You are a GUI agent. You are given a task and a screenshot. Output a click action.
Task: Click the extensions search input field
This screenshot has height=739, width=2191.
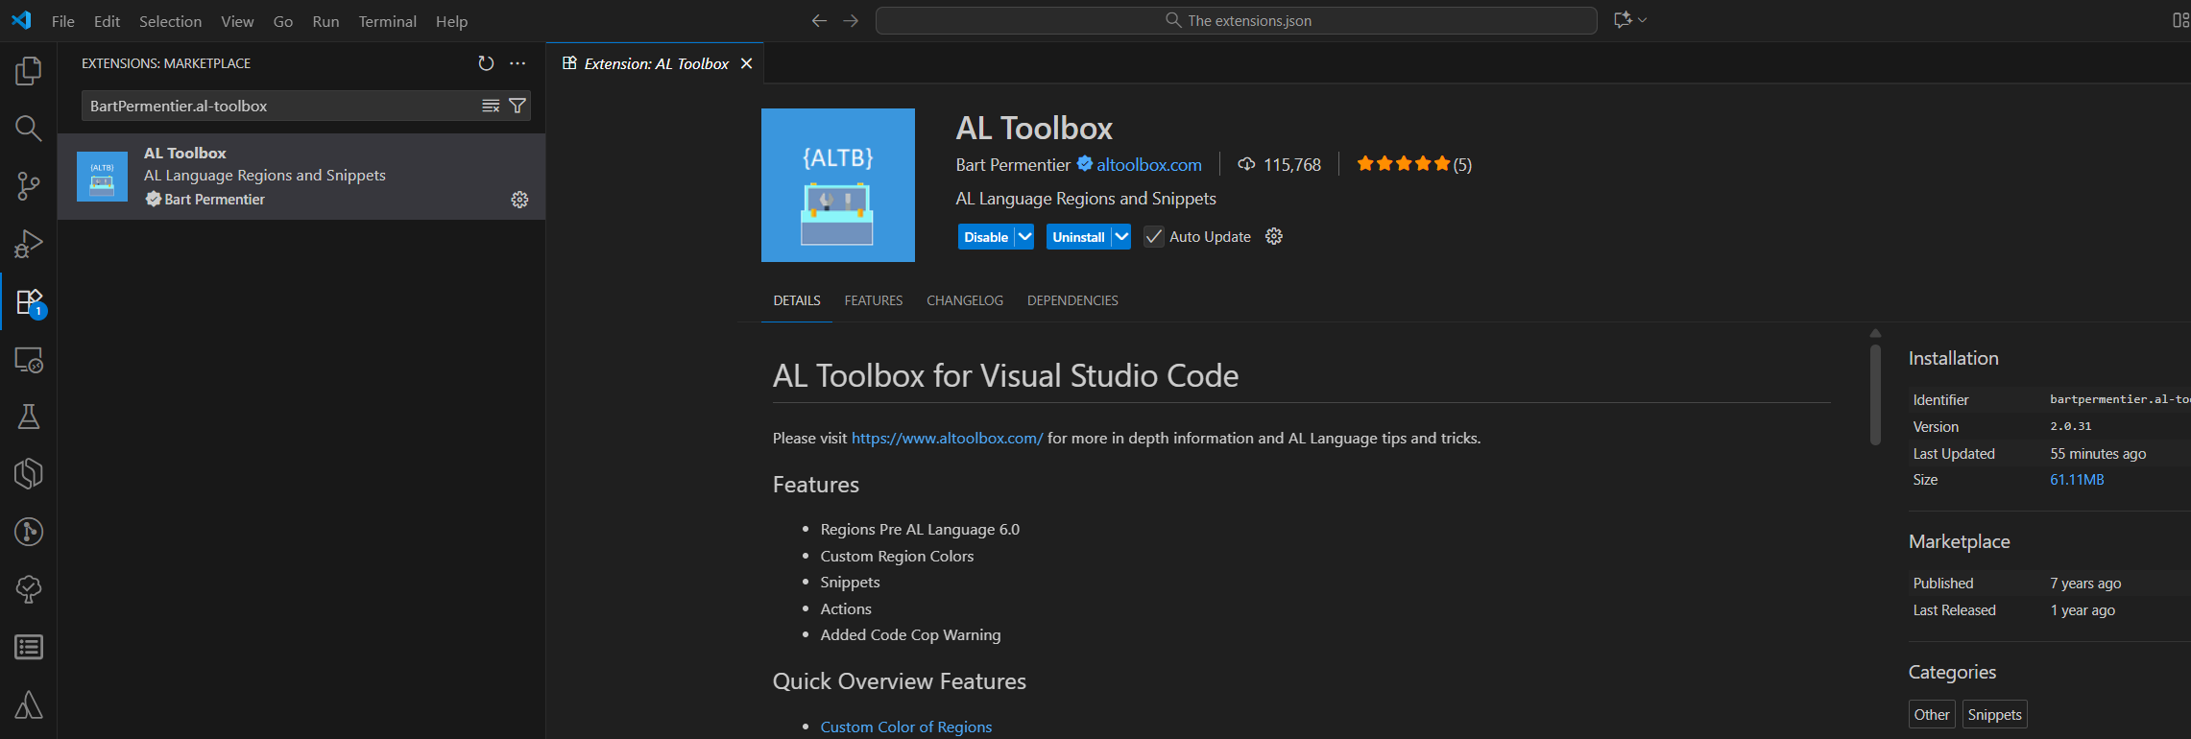pyautogui.click(x=283, y=106)
